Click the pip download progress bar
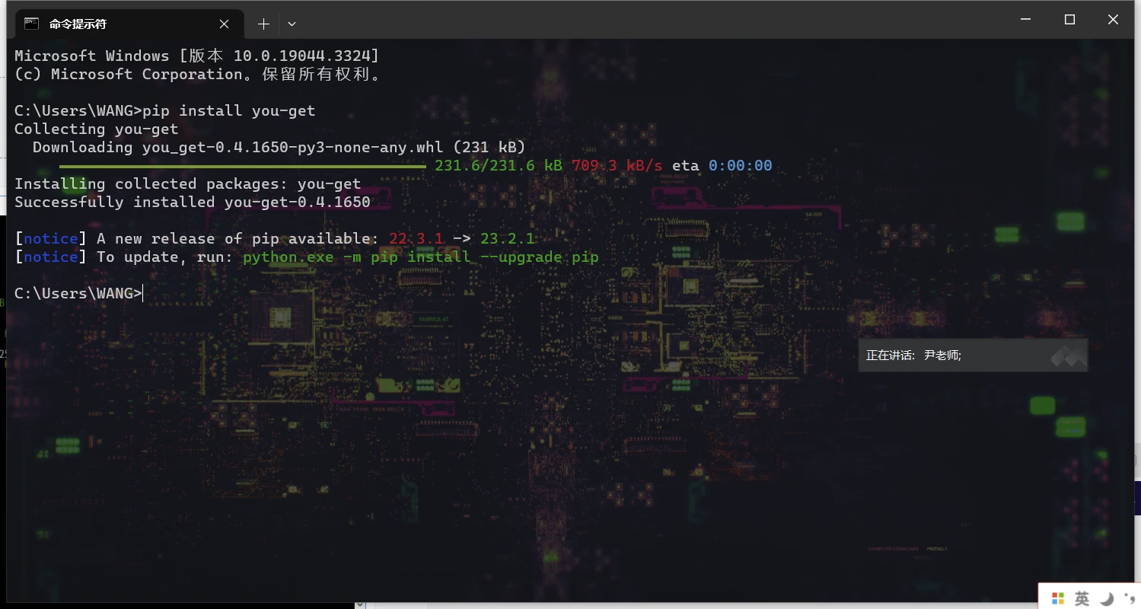This screenshot has height=609, width=1141. coord(243,165)
